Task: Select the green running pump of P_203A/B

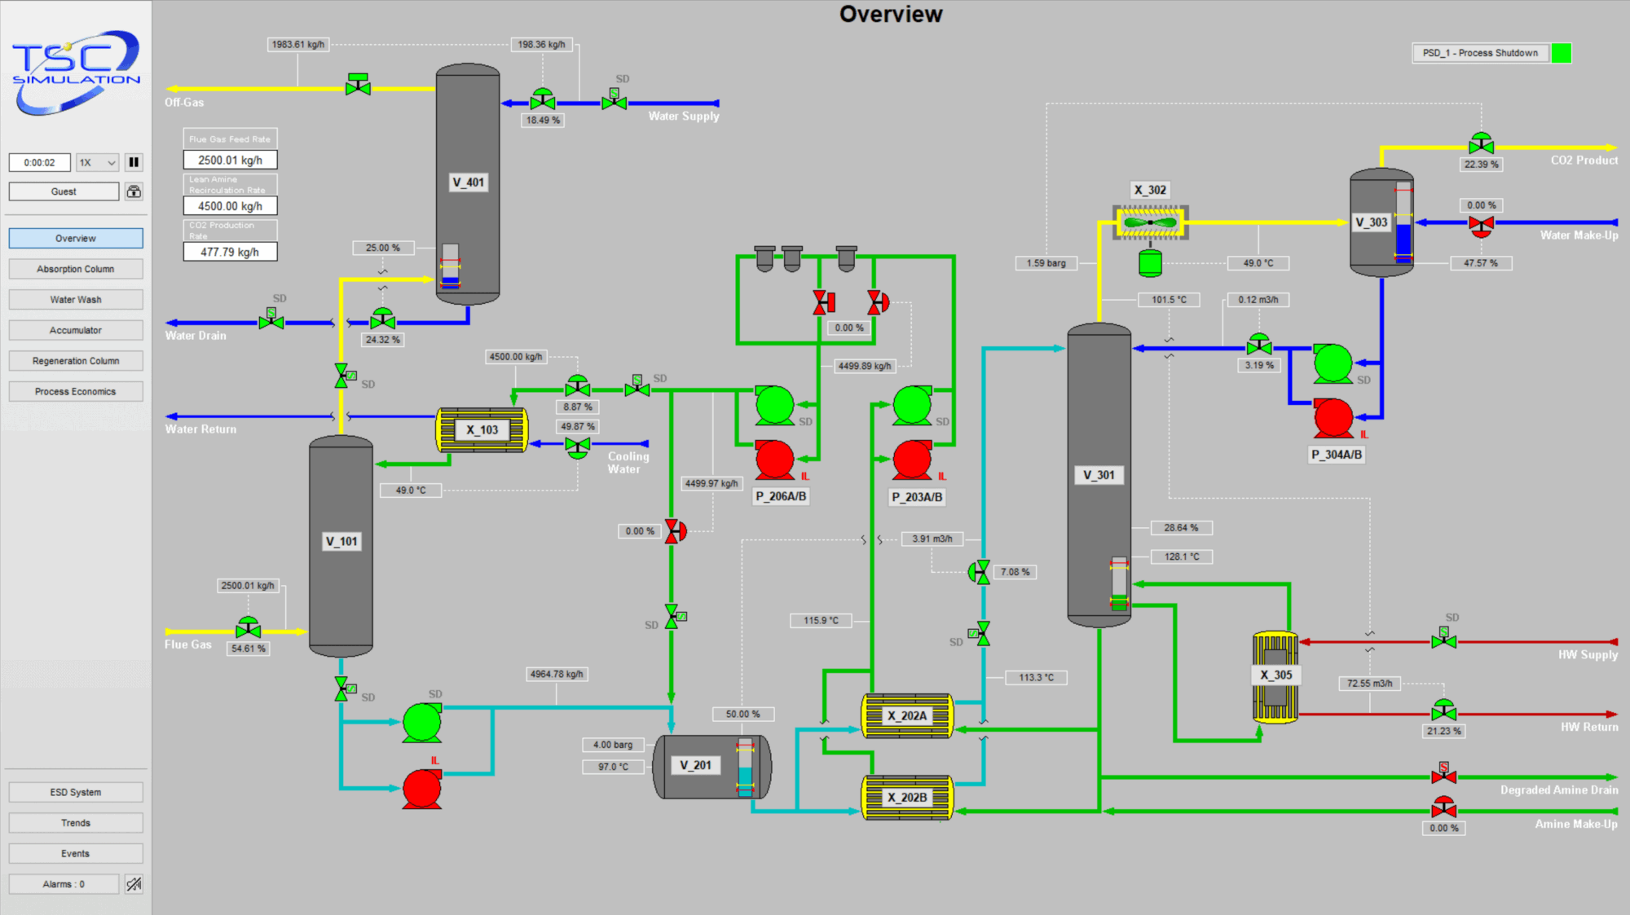Action: coord(912,405)
